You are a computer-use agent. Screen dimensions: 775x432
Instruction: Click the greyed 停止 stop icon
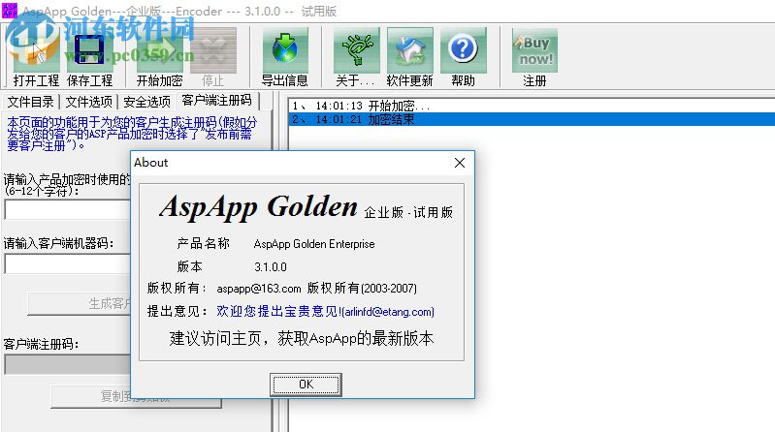pyautogui.click(x=213, y=51)
